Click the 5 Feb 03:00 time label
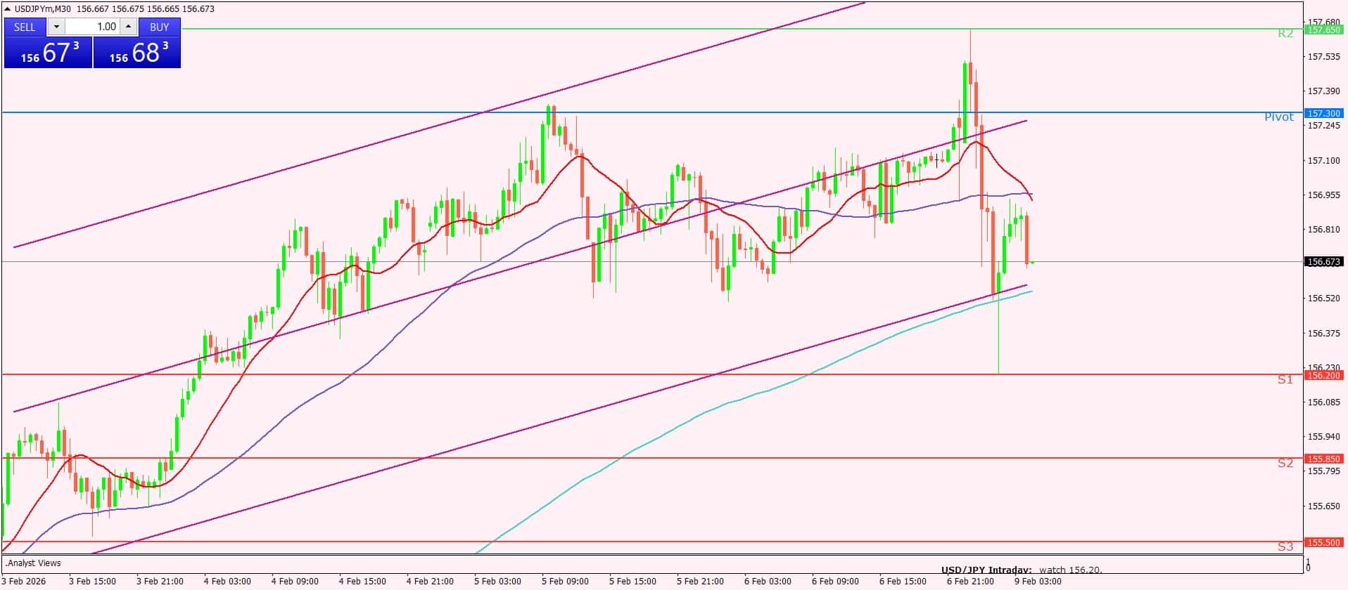1348x590 pixels. (x=497, y=582)
